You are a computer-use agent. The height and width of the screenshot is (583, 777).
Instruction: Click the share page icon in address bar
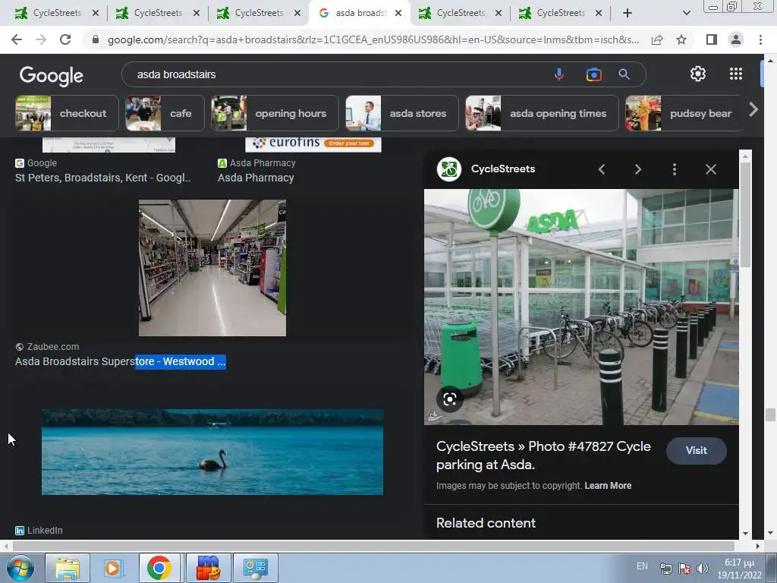point(657,39)
